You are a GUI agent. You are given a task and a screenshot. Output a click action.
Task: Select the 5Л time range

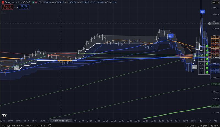[38, 126]
